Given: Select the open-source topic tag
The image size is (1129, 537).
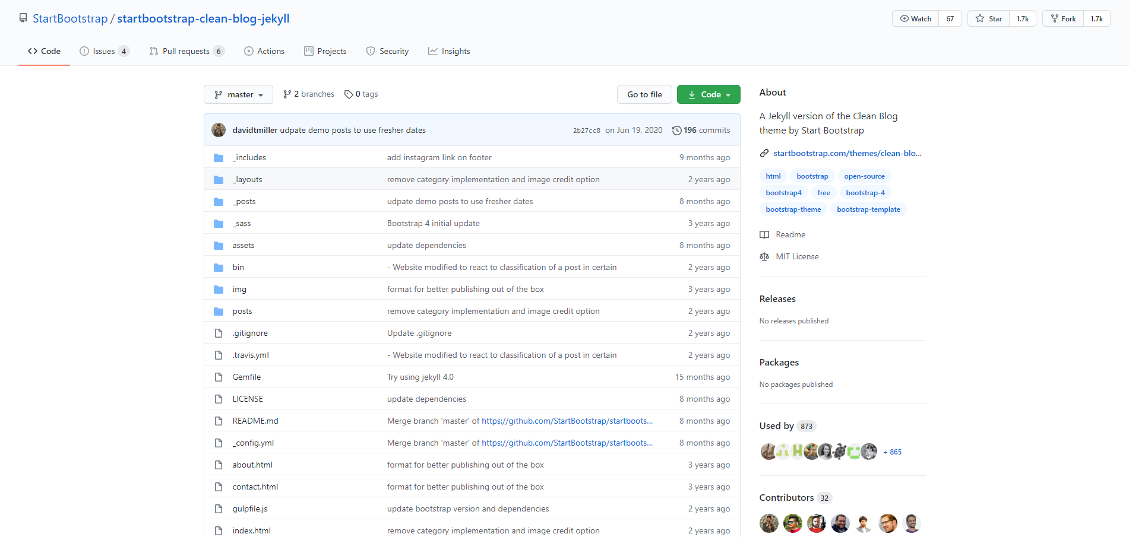Looking at the screenshot, I should (864, 176).
